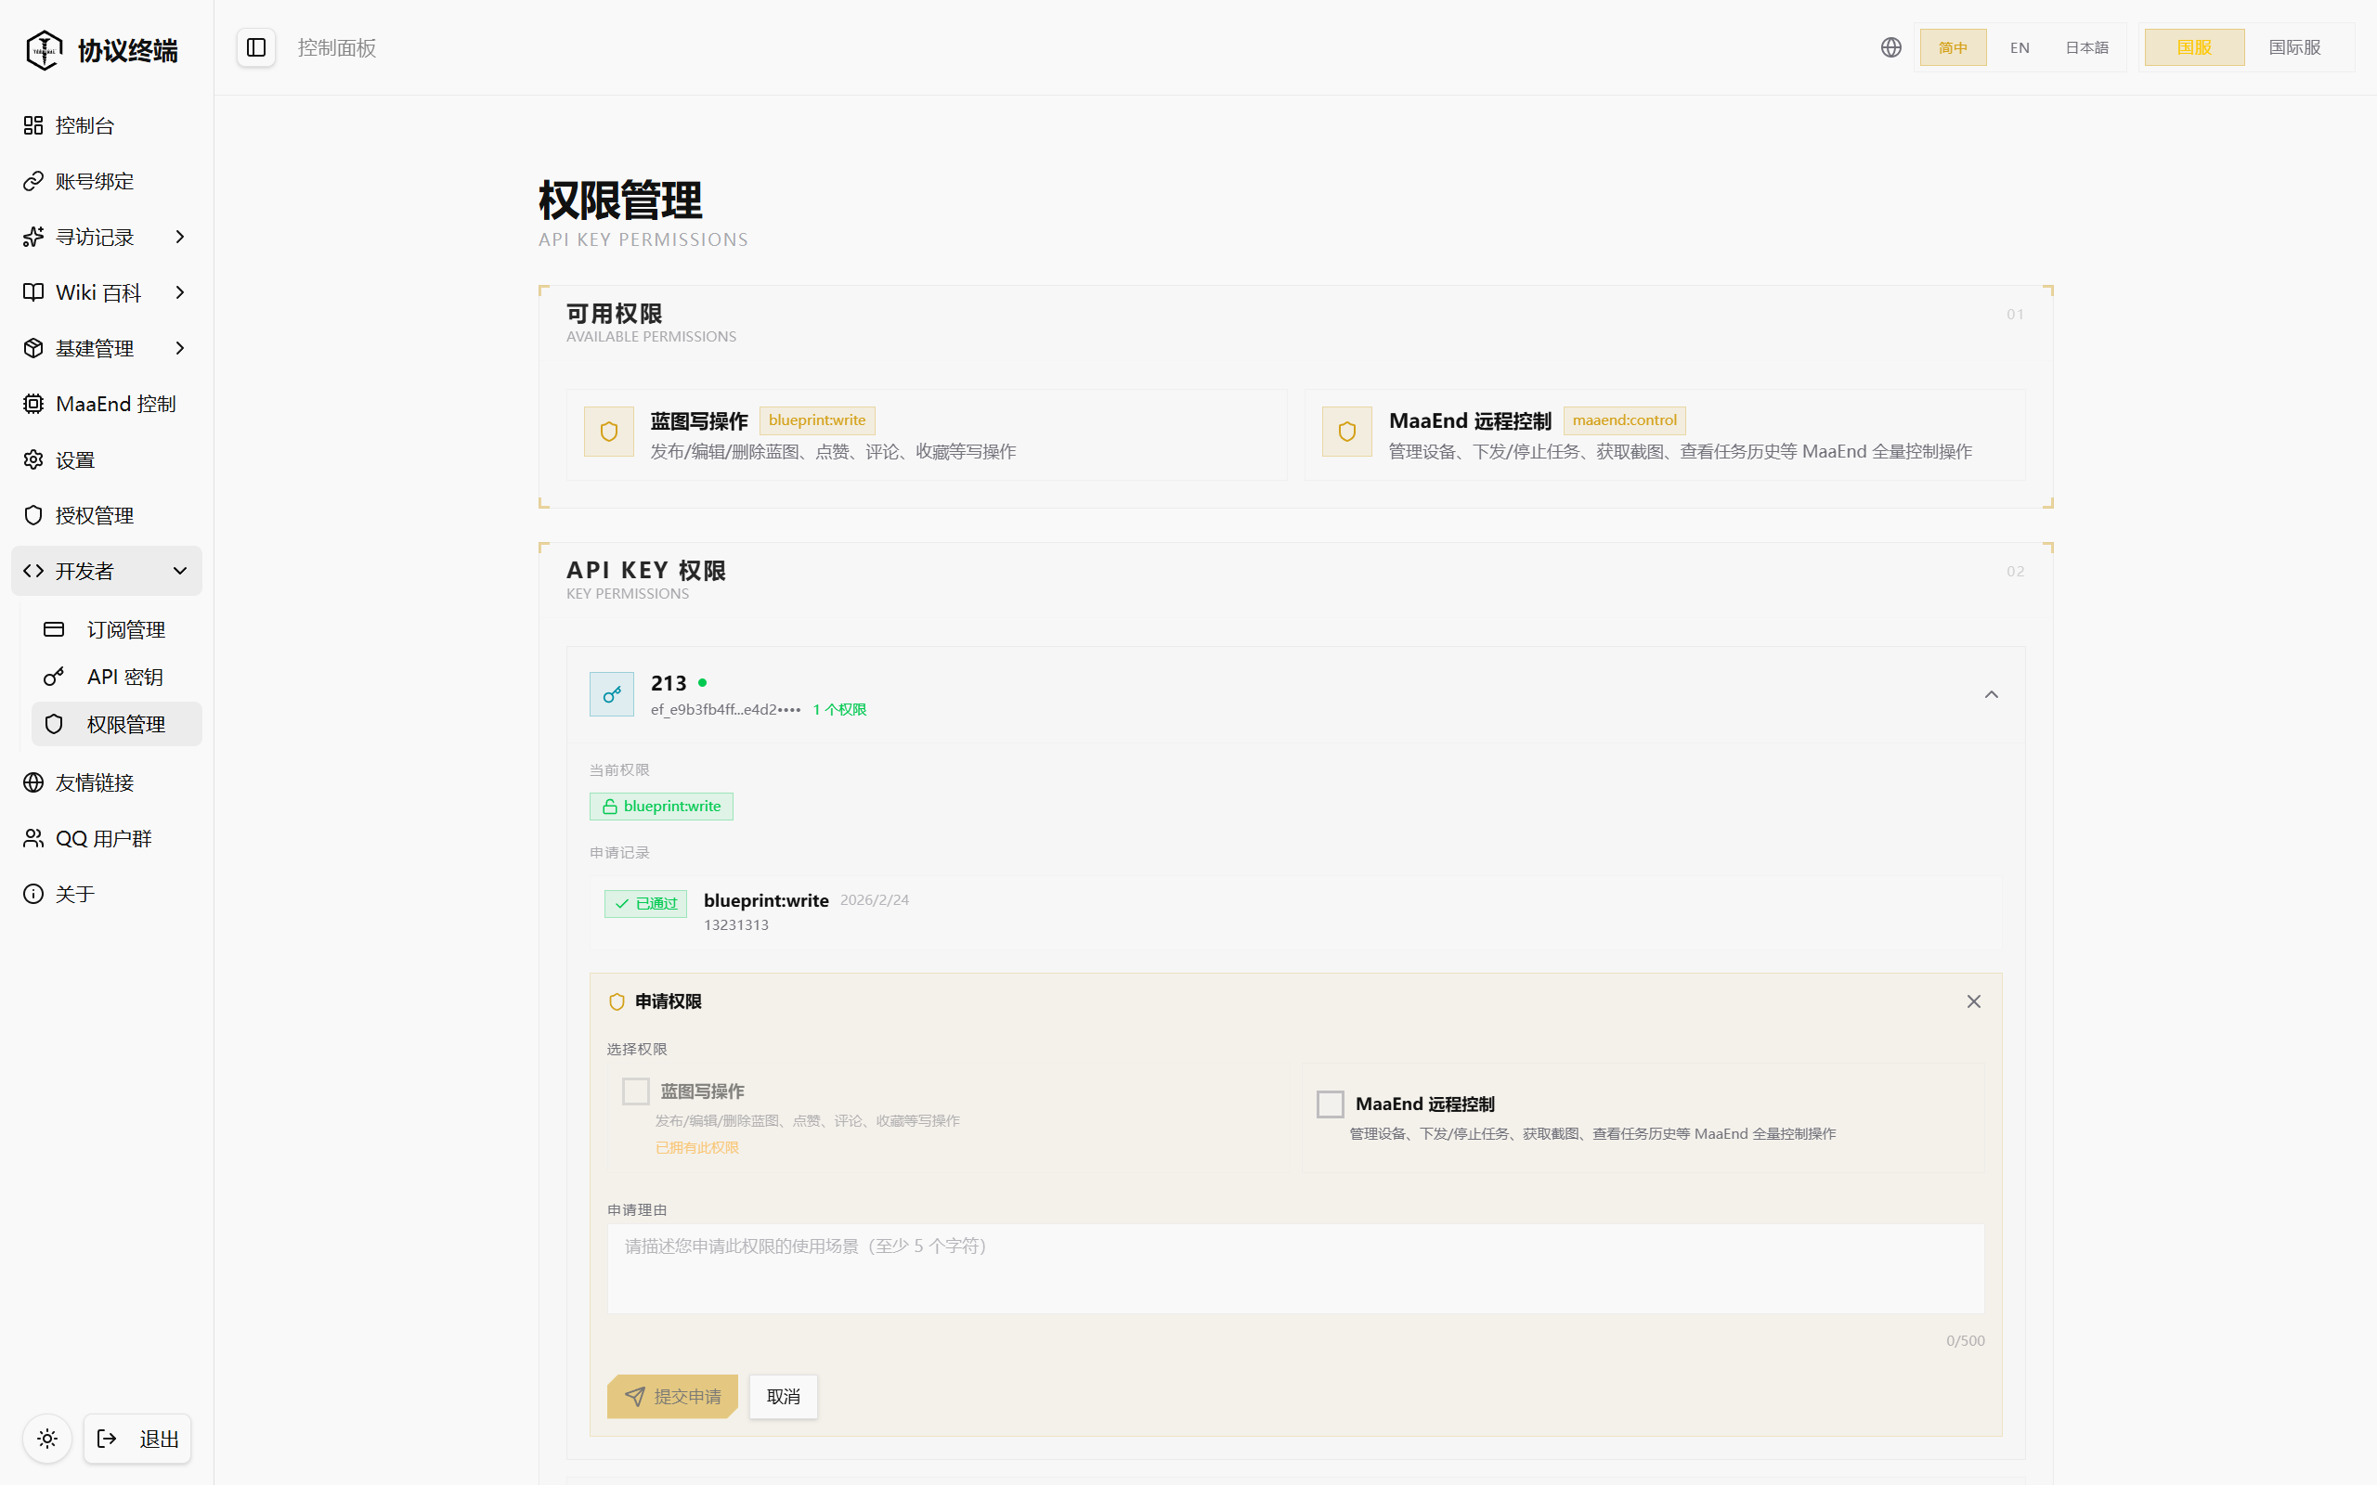Toggle the sidebar panel icon
Screen dimensions: 2377x1485
click(x=256, y=47)
